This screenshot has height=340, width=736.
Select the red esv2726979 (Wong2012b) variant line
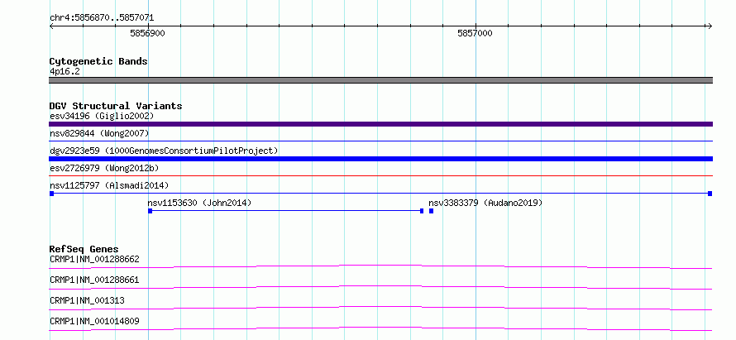pos(380,175)
